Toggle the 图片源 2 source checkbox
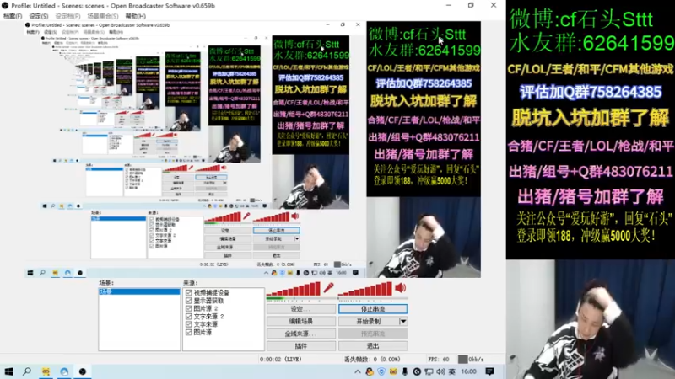The width and height of the screenshot is (675, 379). pyautogui.click(x=188, y=308)
